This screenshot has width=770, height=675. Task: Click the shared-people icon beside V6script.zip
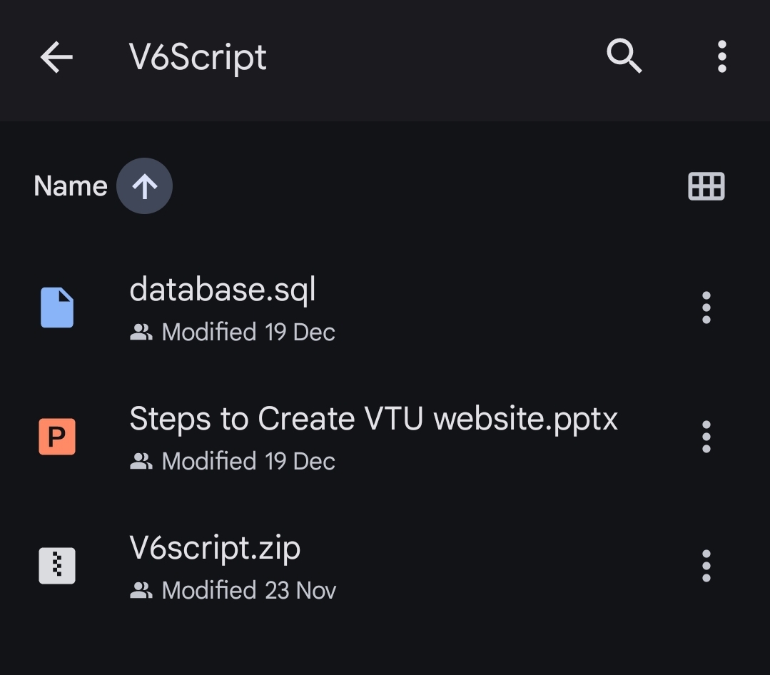click(141, 589)
